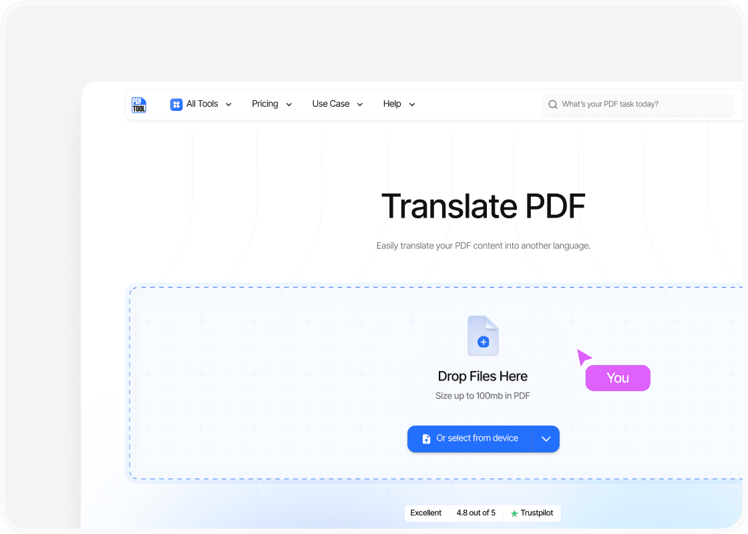
Task: Click the purple cursor arrow pointer
Action: click(x=584, y=357)
